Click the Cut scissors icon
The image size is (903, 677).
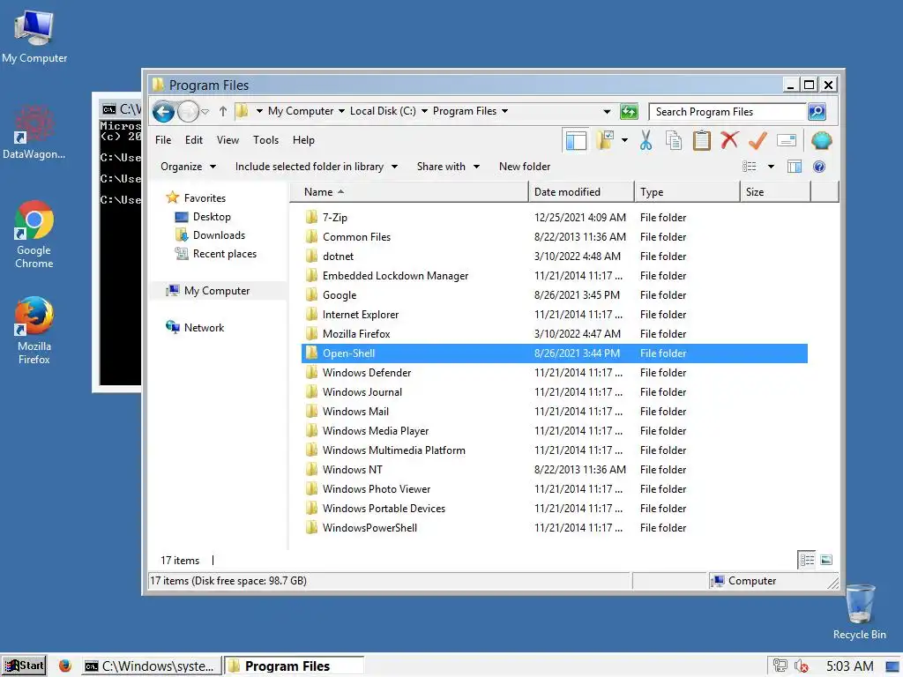click(x=646, y=140)
